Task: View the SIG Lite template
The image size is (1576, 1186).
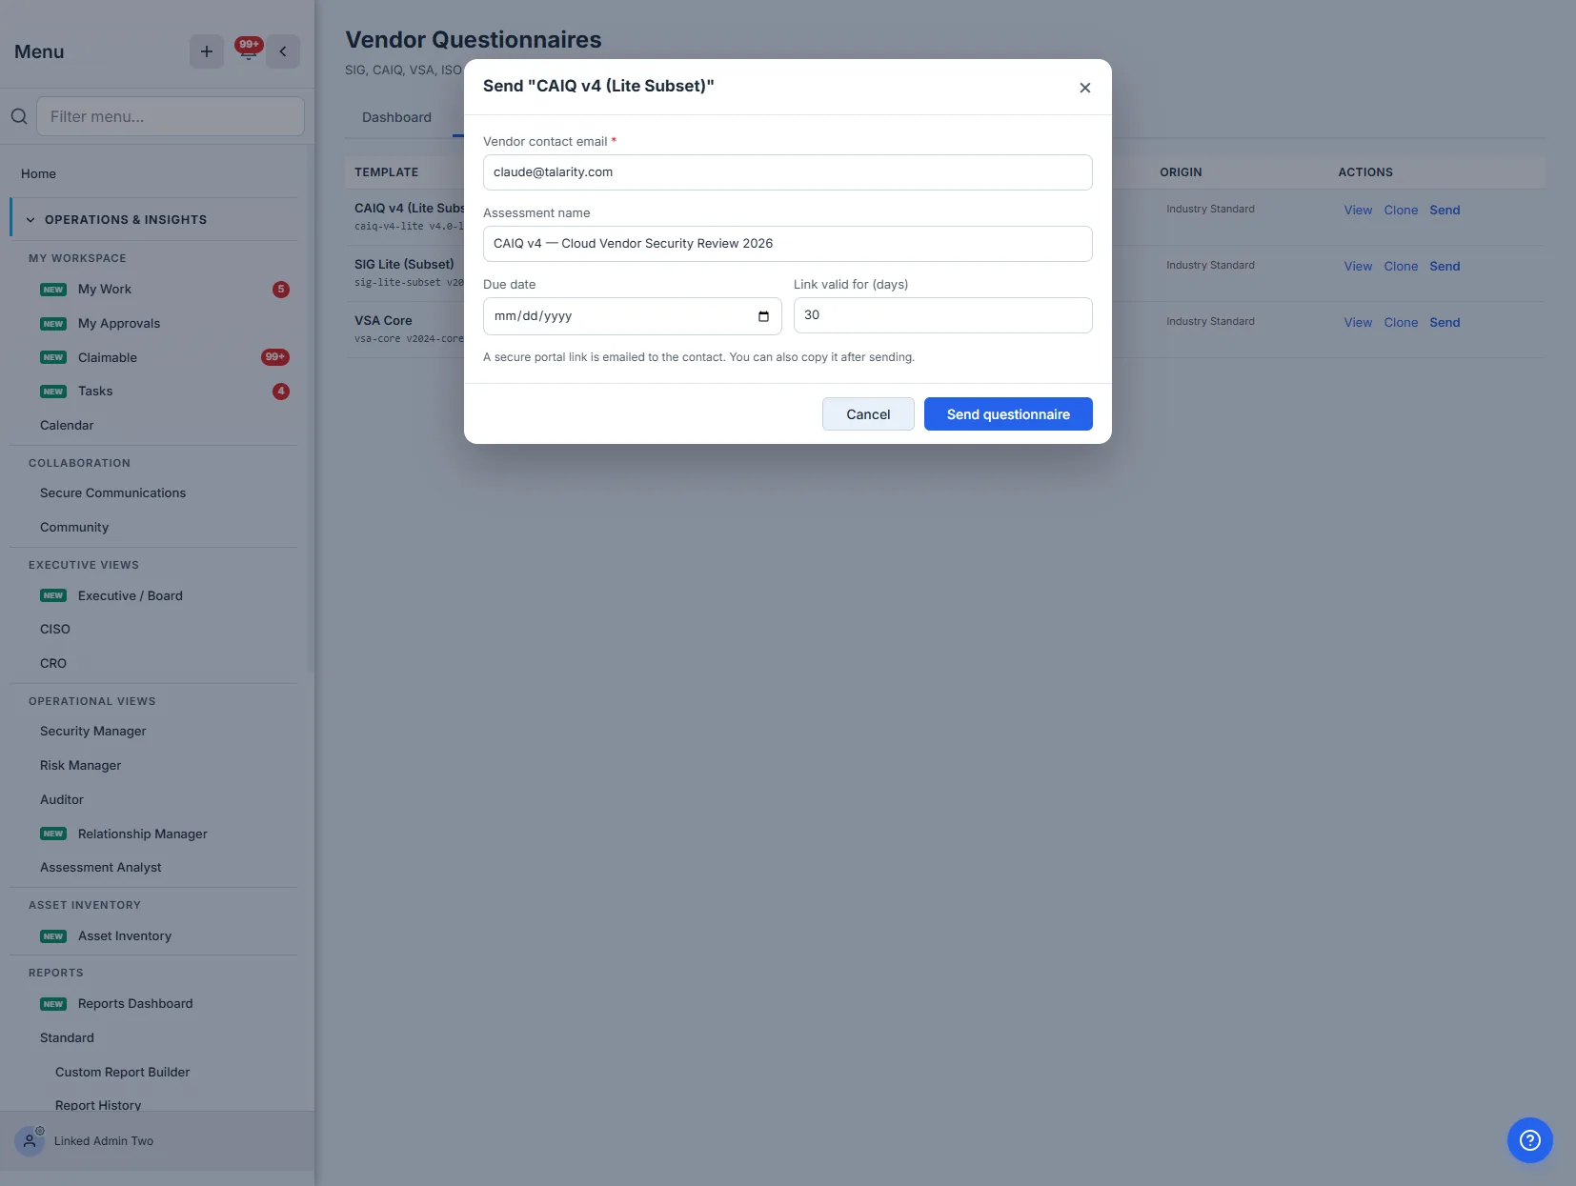Action: click(x=1358, y=267)
